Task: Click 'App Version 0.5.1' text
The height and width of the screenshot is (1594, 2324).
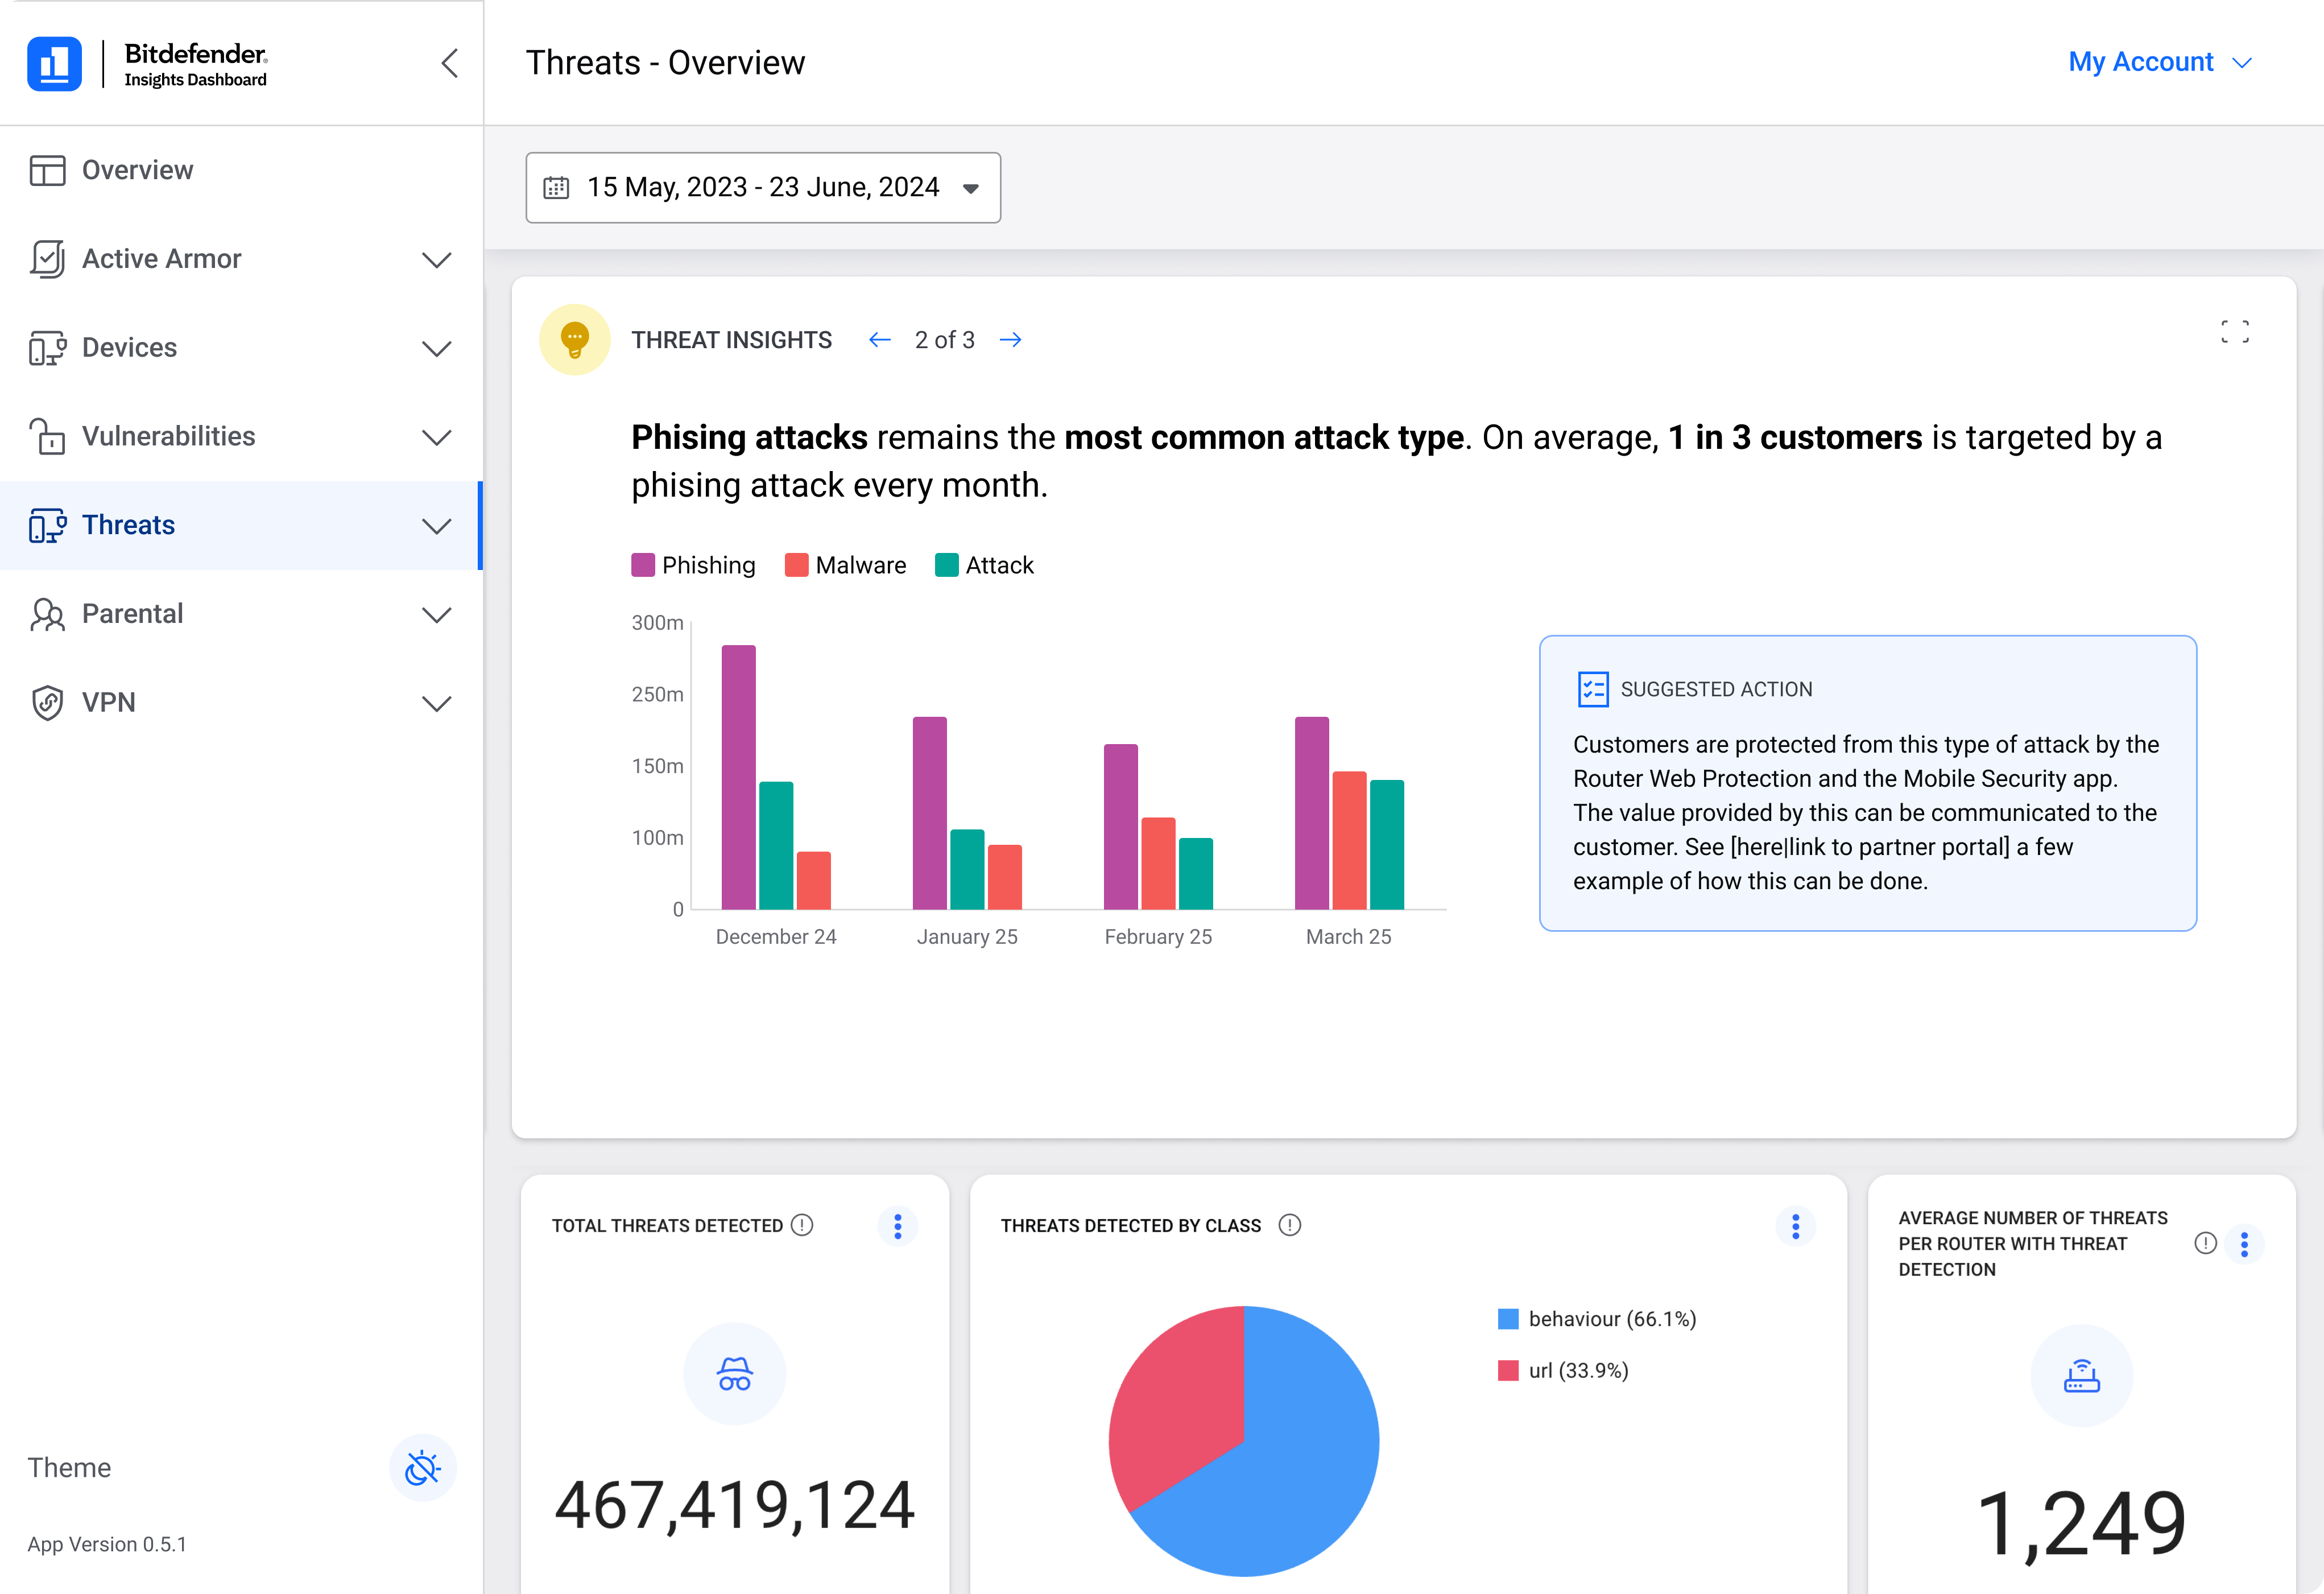Action: click(x=107, y=1544)
